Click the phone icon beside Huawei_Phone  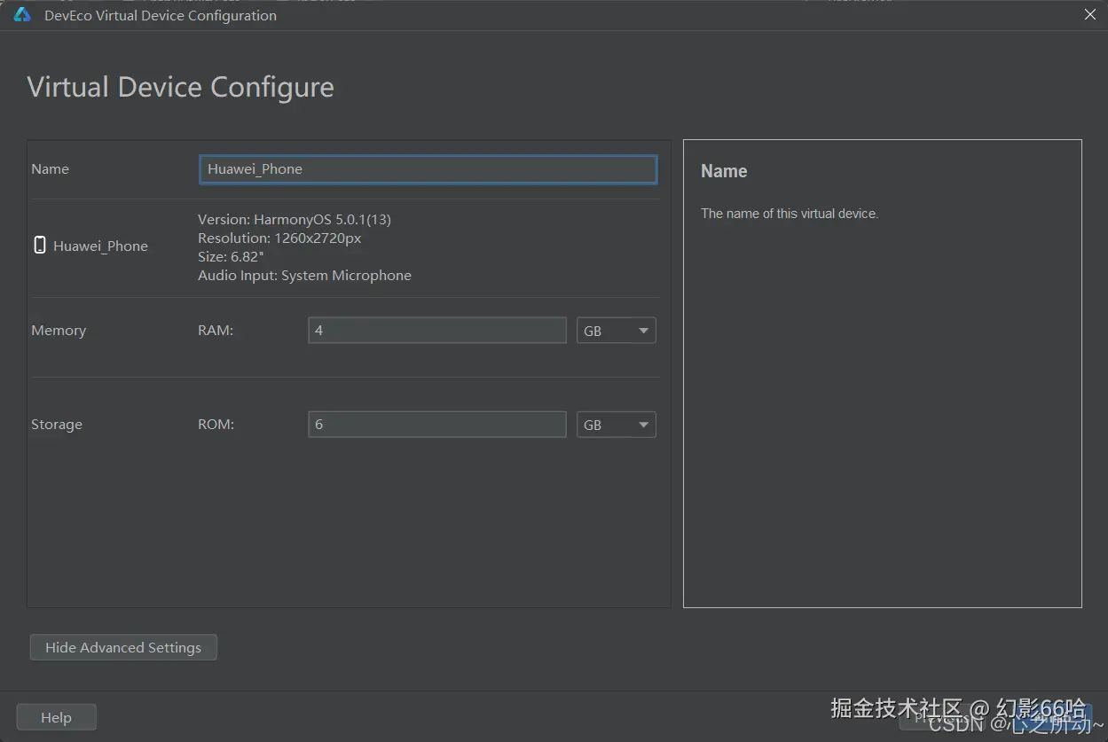(x=40, y=246)
